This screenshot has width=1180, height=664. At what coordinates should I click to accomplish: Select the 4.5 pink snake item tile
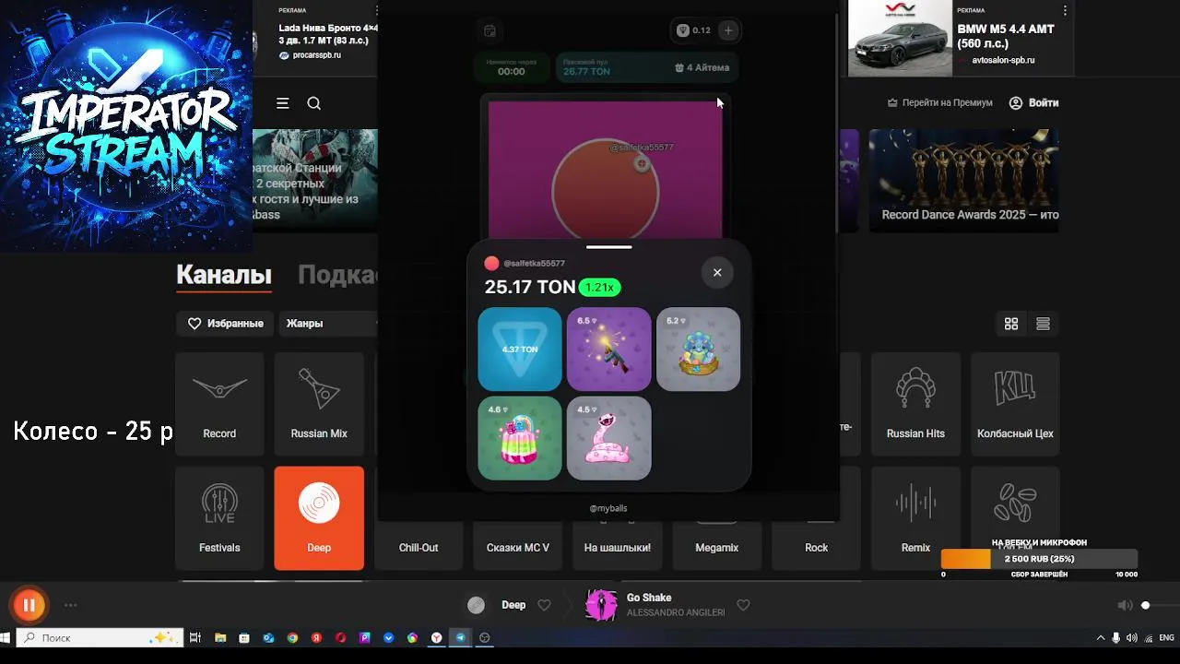[609, 438]
